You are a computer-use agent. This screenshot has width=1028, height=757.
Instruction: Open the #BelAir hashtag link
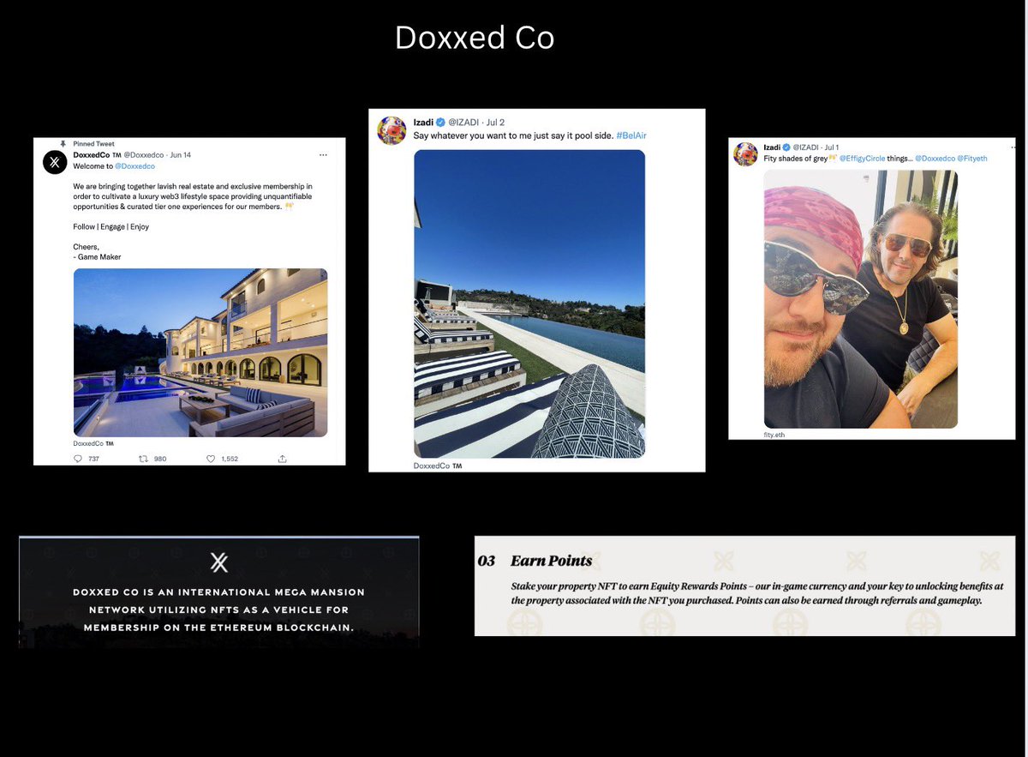(631, 136)
